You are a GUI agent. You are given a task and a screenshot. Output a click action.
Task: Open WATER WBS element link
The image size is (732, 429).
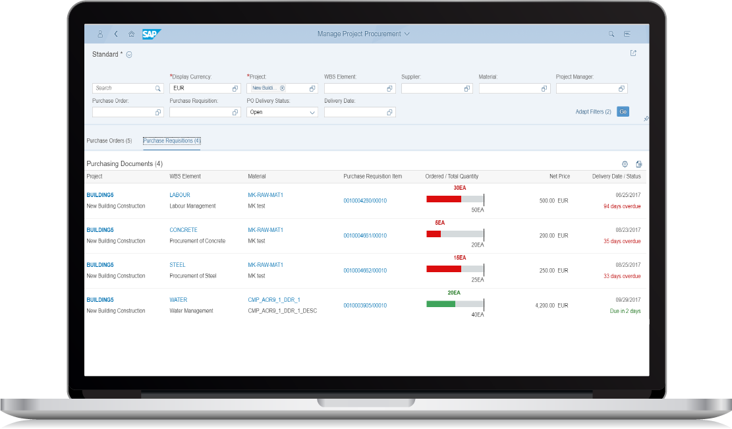pos(179,300)
